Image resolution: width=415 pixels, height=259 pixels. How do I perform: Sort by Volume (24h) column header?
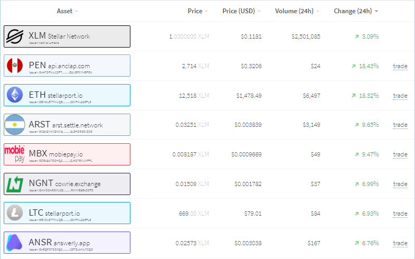click(297, 11)
